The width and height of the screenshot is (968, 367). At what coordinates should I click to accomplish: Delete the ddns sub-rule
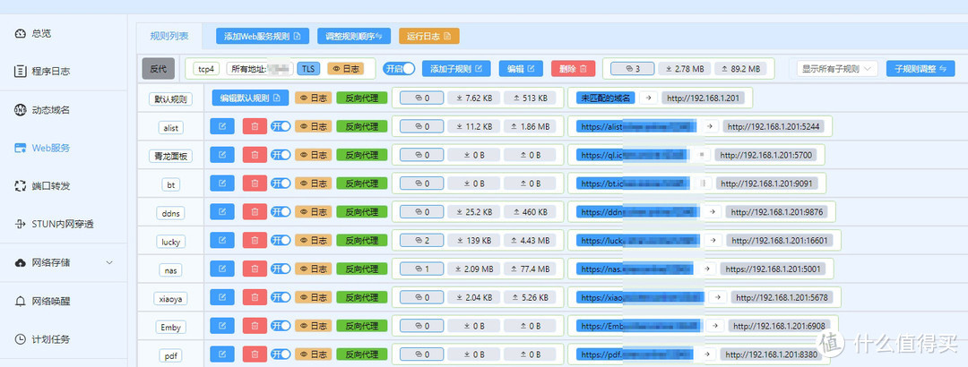(x=255, y=211)
